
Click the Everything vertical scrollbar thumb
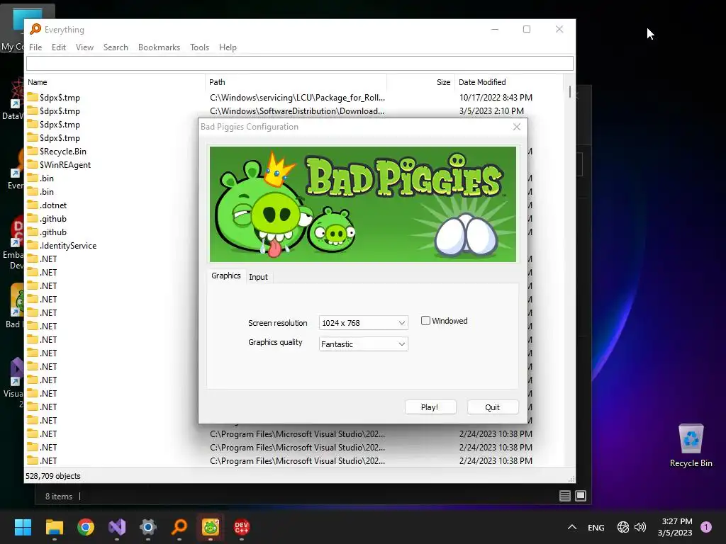[x=569, y=91]
